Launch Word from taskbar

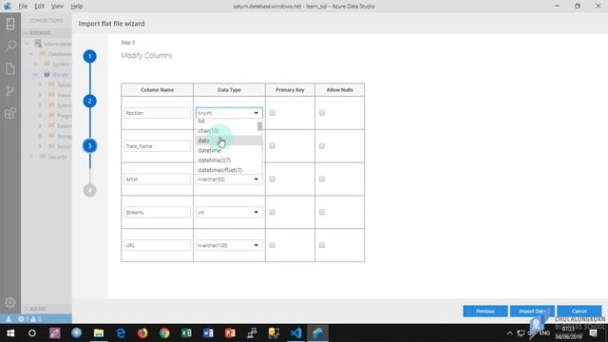click(208, 333)
